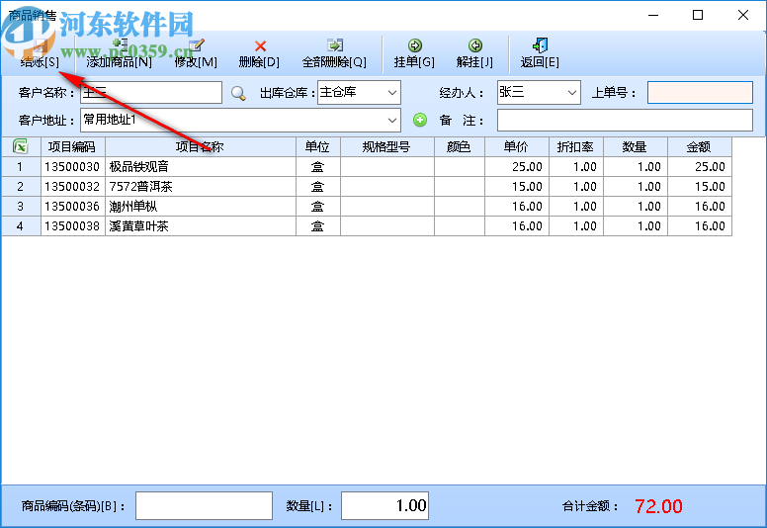Click 极品铁观音 row's unit 盒 cell

pos(318,167)
